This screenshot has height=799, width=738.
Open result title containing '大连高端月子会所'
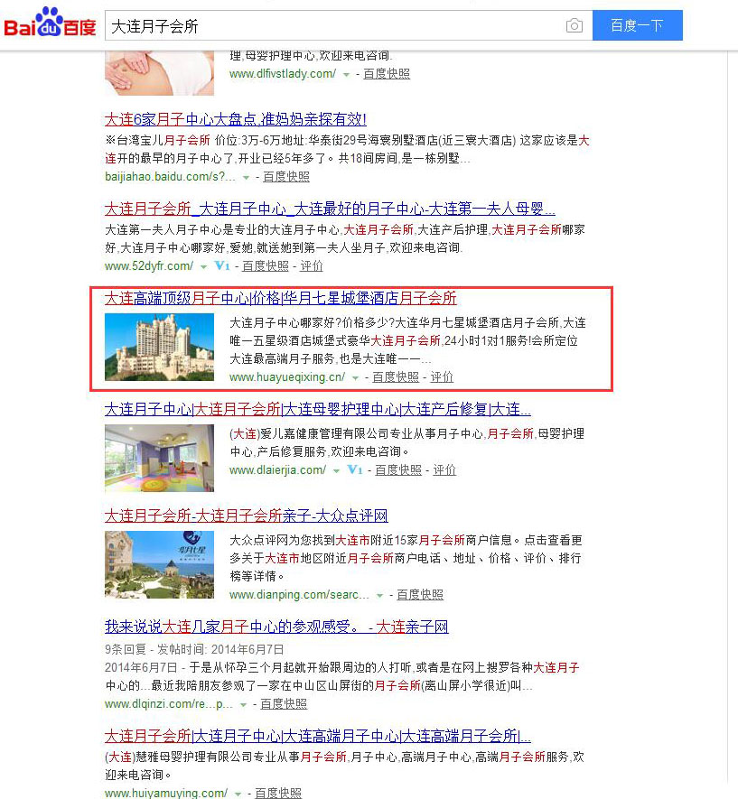click(318, 736)
